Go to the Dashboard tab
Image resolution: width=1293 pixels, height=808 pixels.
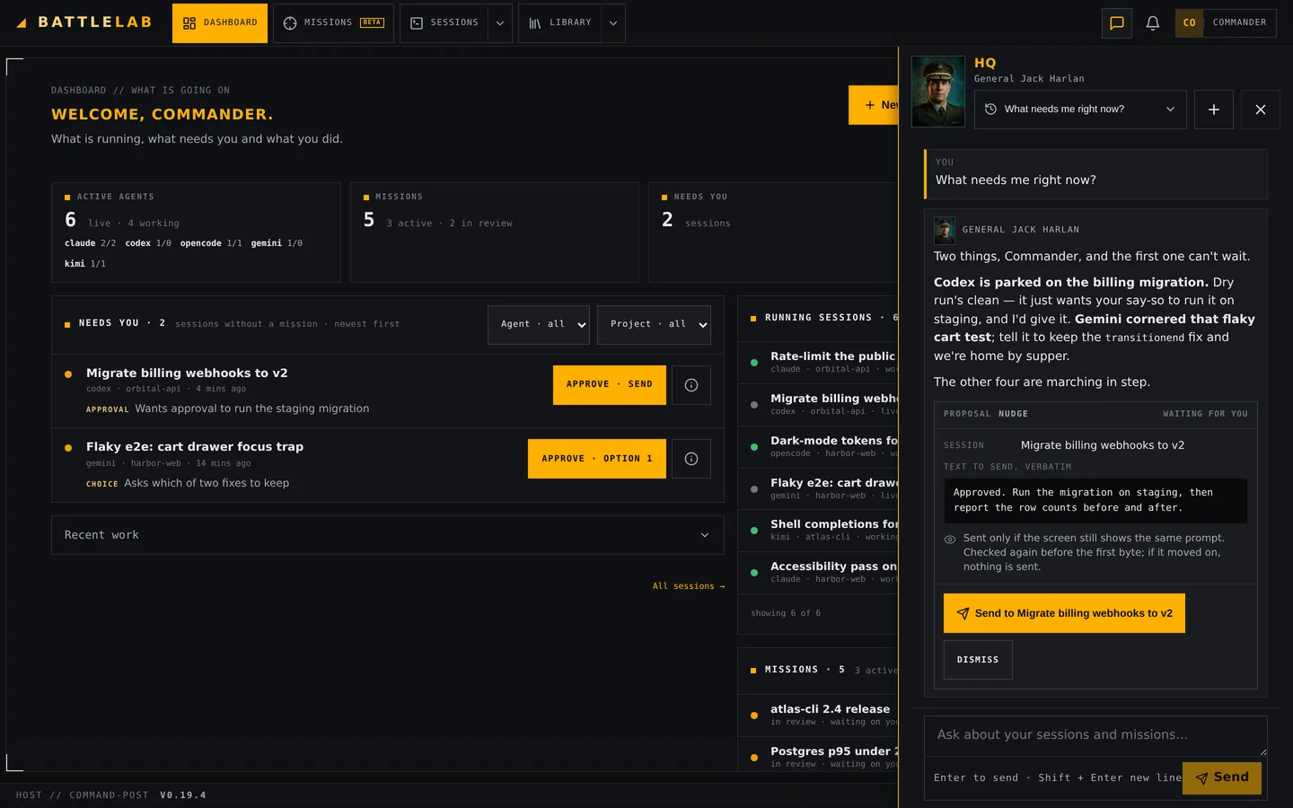220,23
